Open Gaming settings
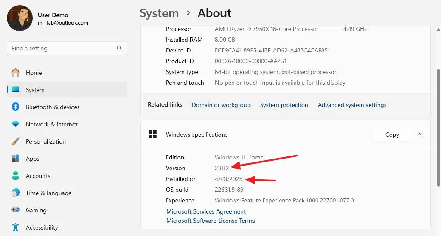441x236 pixels. [67, 210]
